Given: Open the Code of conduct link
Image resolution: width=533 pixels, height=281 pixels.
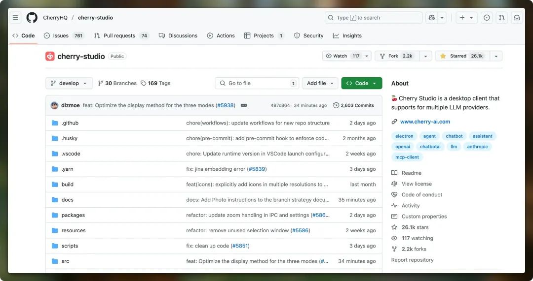Looking at the screenshot, I should 422,194.
